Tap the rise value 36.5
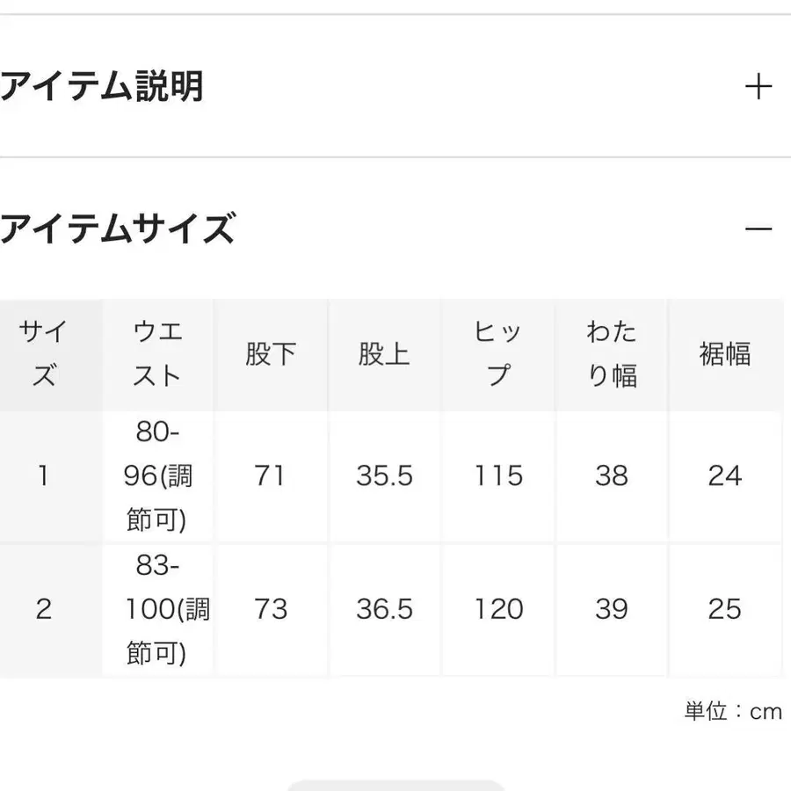 tap(384, 609)
